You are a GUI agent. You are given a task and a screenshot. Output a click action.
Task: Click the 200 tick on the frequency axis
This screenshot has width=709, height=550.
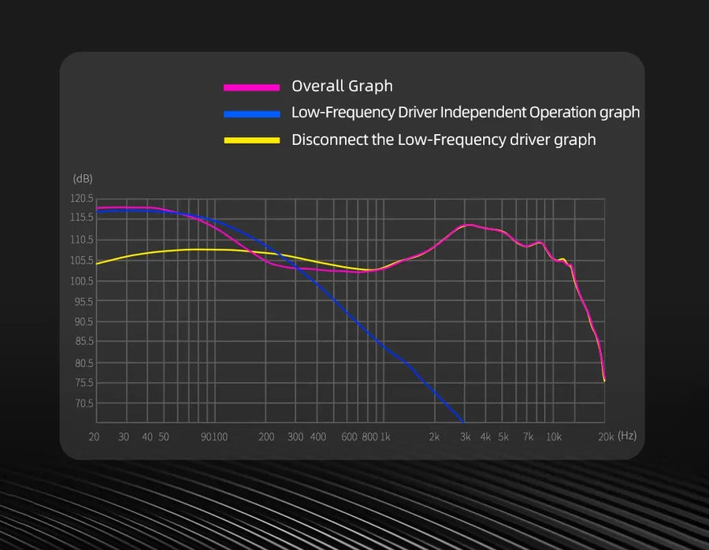click(266, 437)
